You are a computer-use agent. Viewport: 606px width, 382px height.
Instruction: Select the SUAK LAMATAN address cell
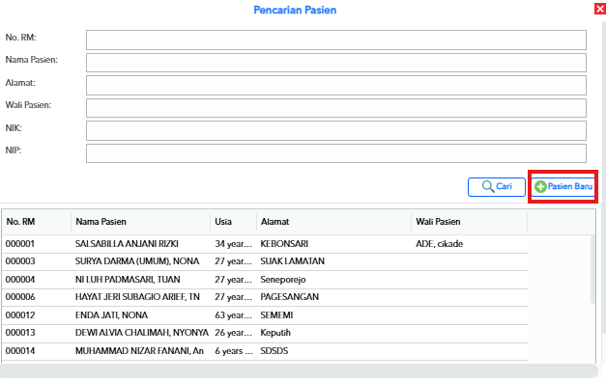(x=292, y=261)
